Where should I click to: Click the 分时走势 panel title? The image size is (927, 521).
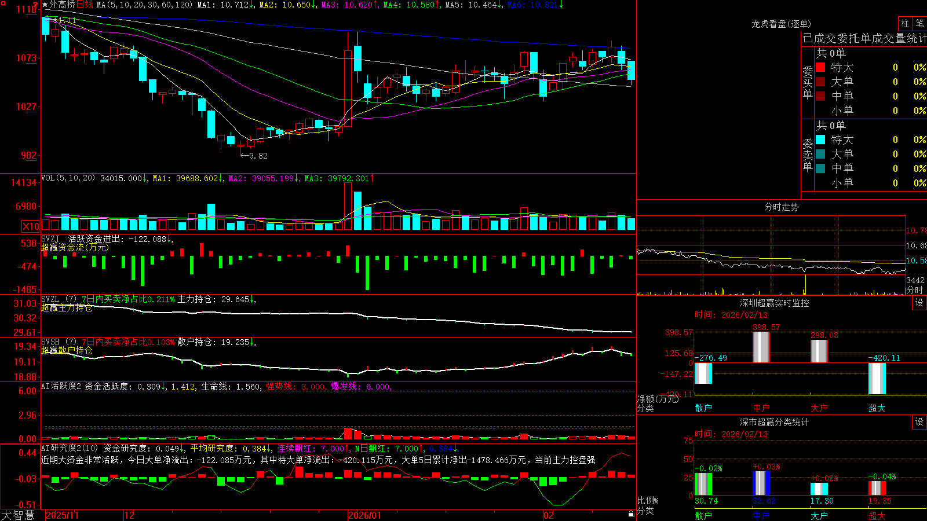781,207
